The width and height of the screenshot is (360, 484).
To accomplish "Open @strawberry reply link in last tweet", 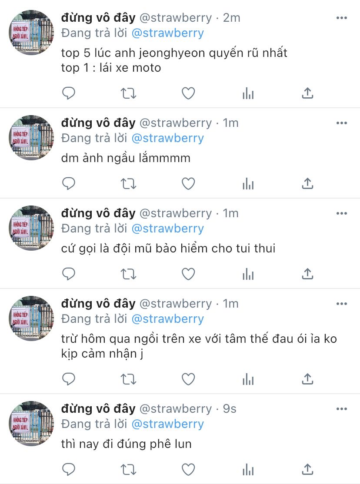I will [x=168, y=424].
